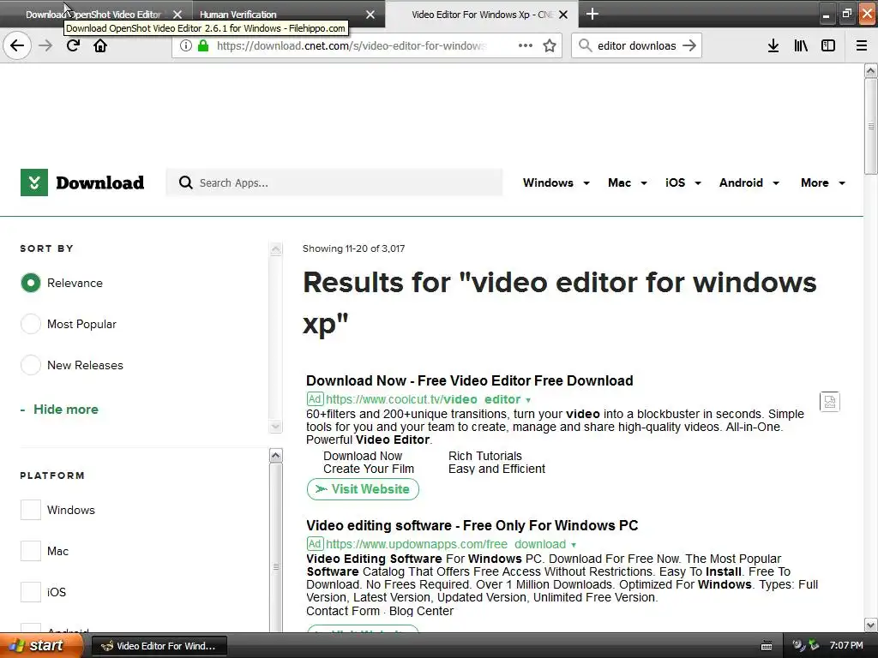Collapse sort options with Hide more

click(59, 410)
